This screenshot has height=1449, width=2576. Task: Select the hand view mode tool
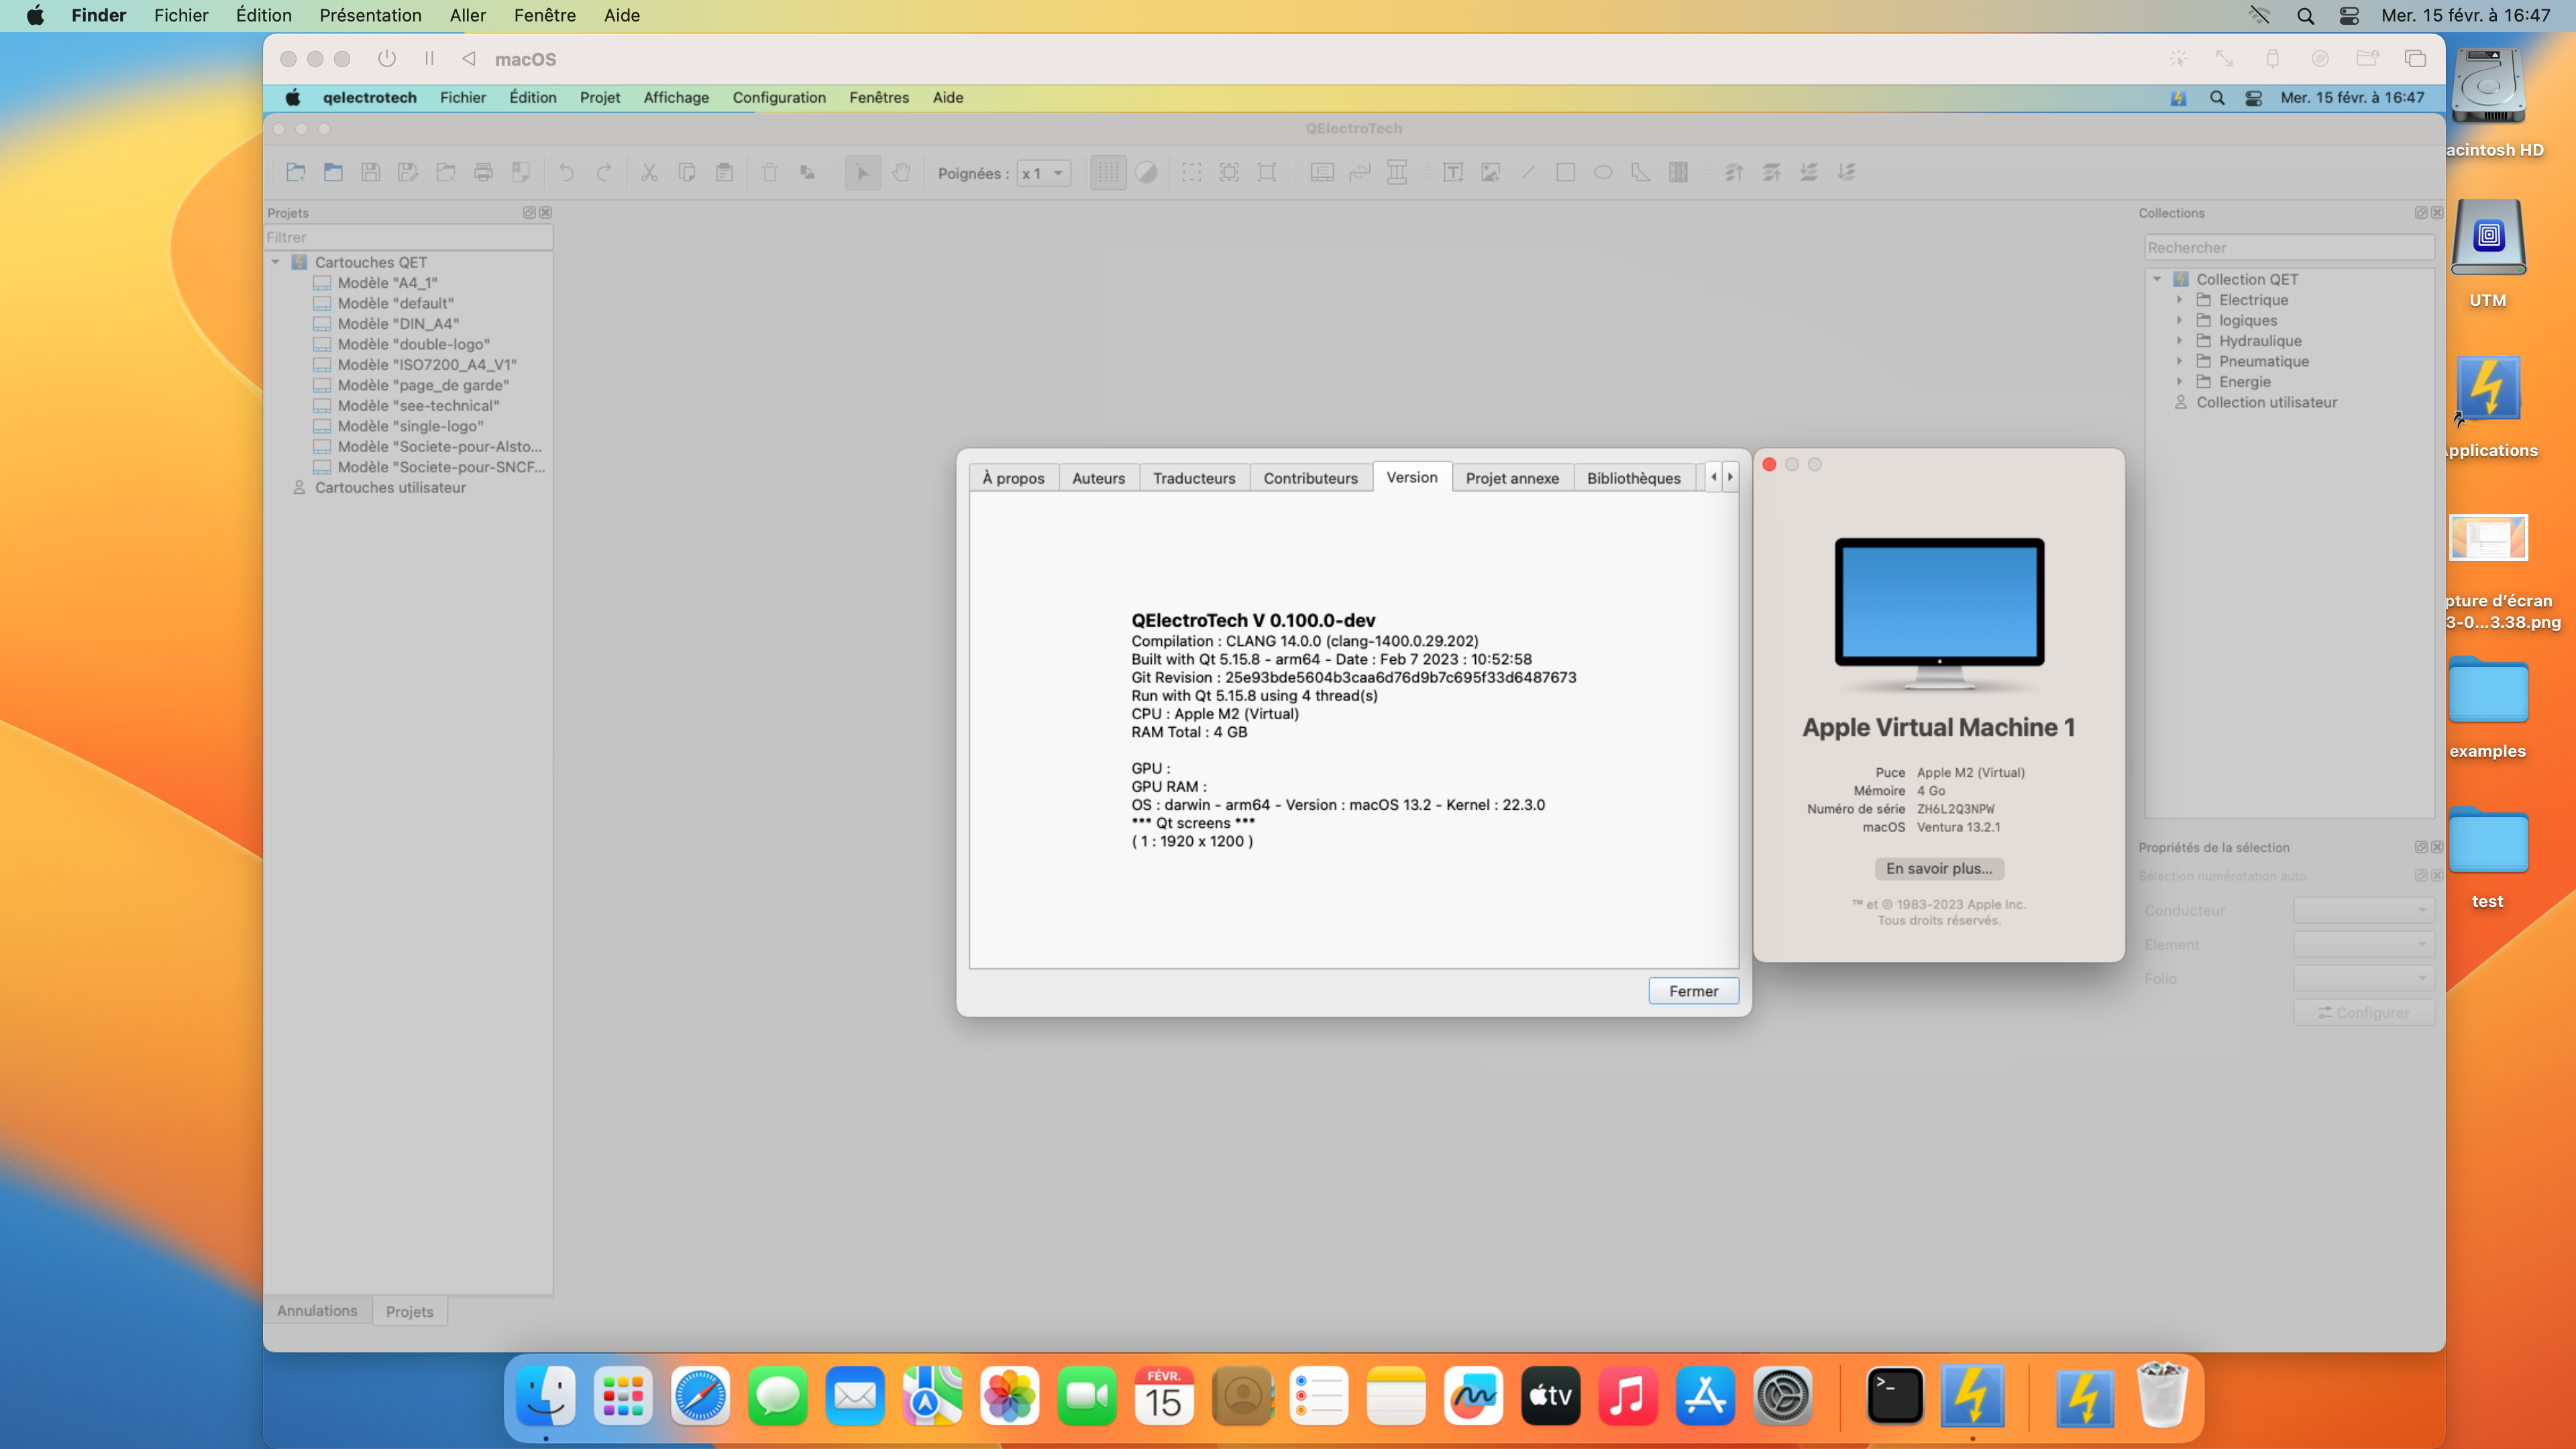(x=901, y=172)
